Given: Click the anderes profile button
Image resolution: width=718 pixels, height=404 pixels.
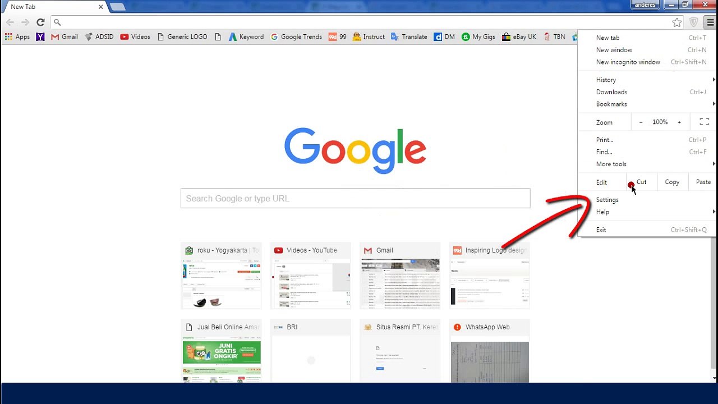Looking at the screenshot, I should pyautogui.click(x=645, y=5).
